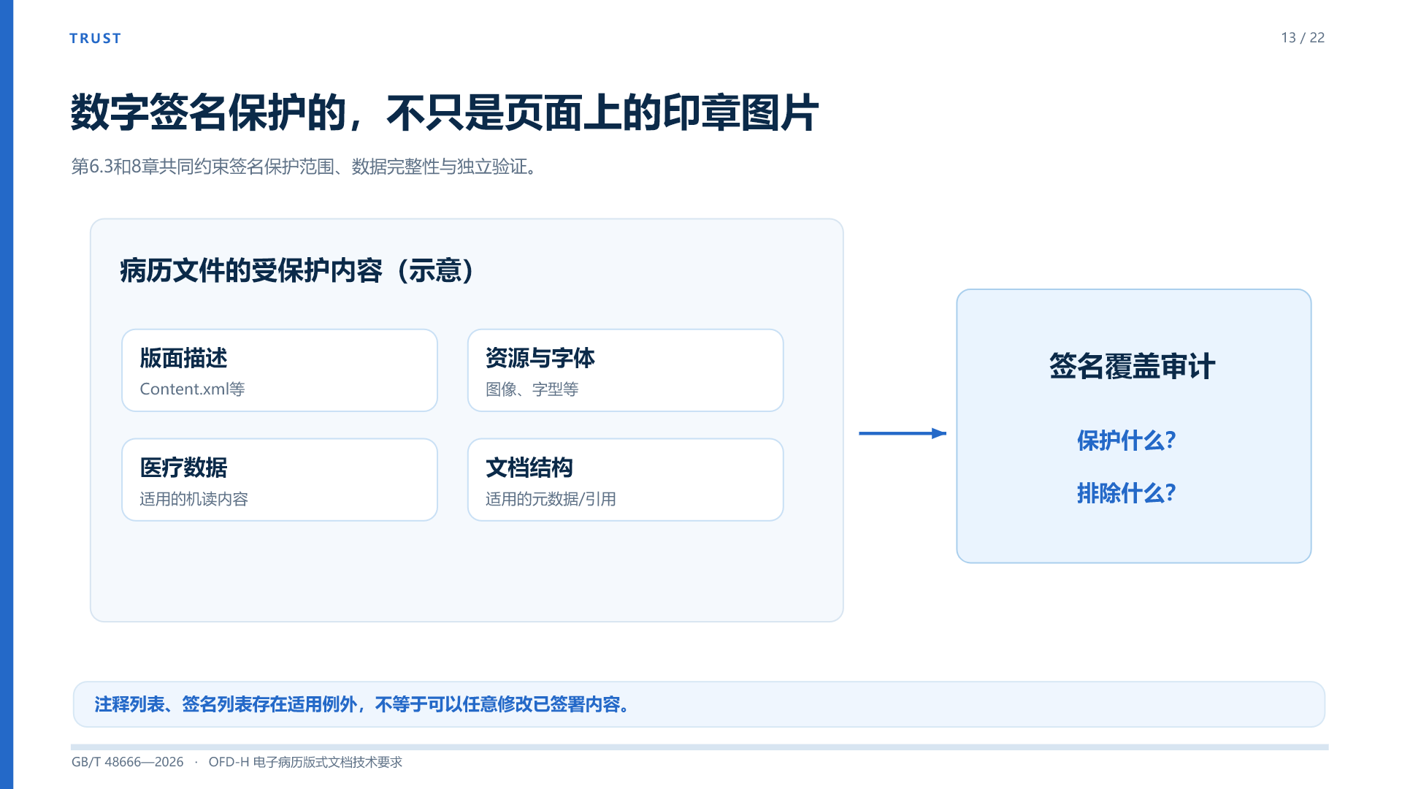This screenshot has height=789, width=1402.
Task: Click the TRUST section label
Action: pyautogui.click(x=95, y=38)
